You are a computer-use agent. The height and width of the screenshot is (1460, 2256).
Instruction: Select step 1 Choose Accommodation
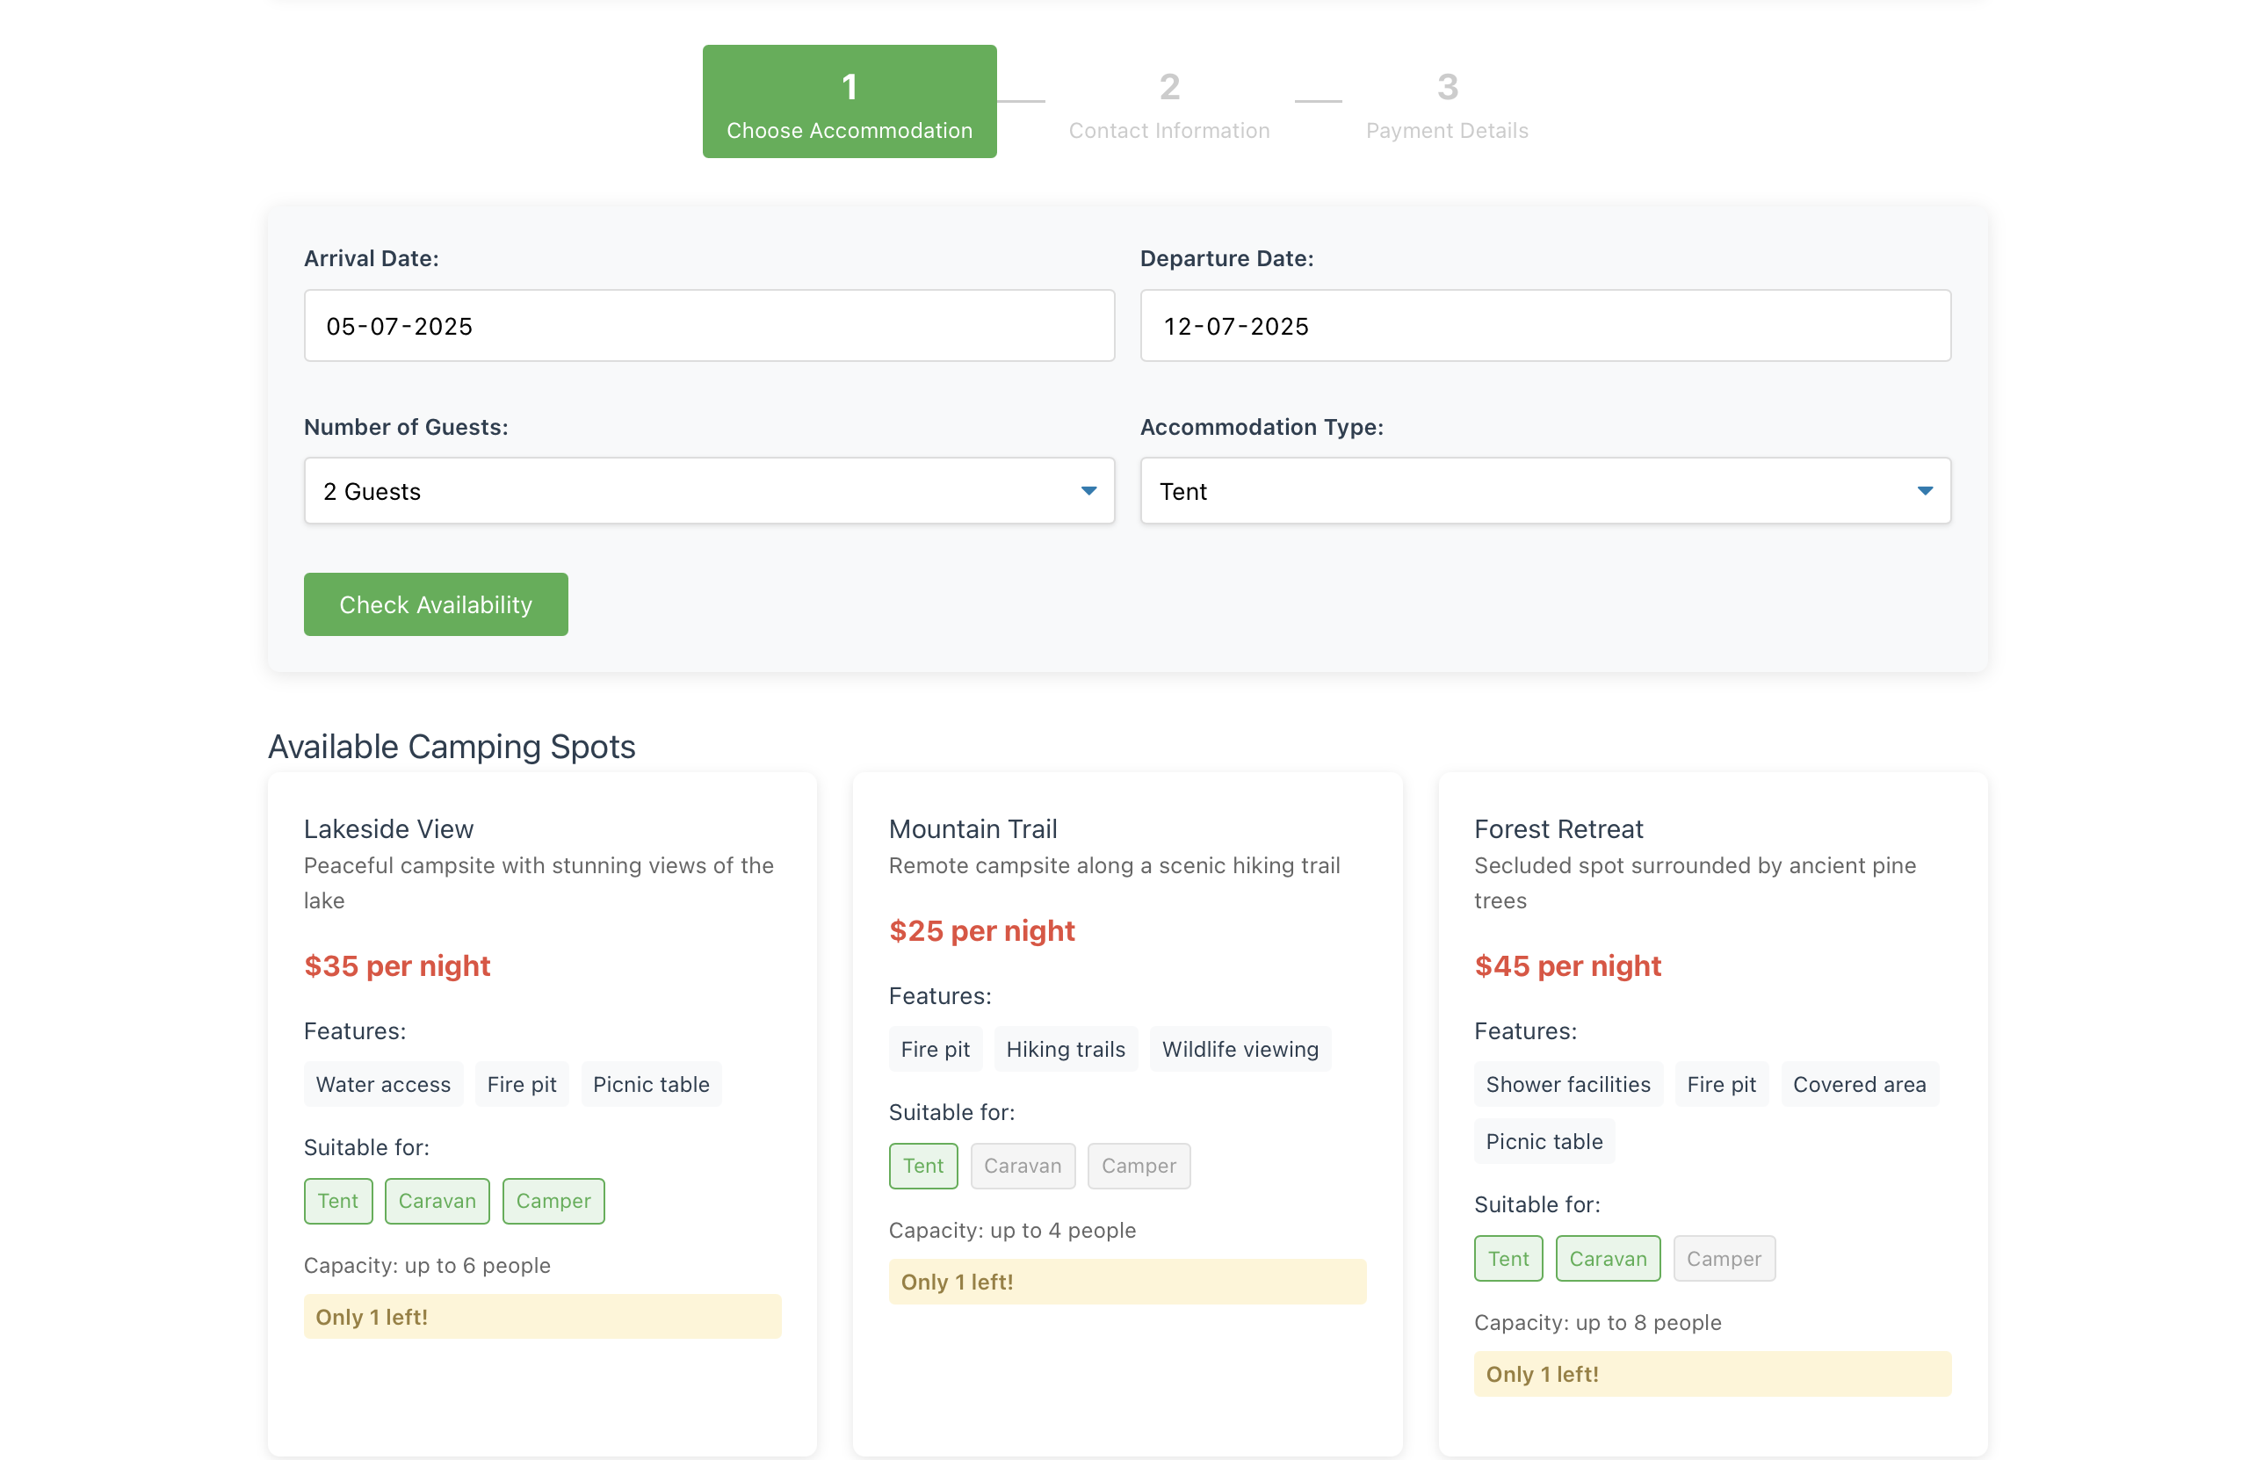click(850, 101)
